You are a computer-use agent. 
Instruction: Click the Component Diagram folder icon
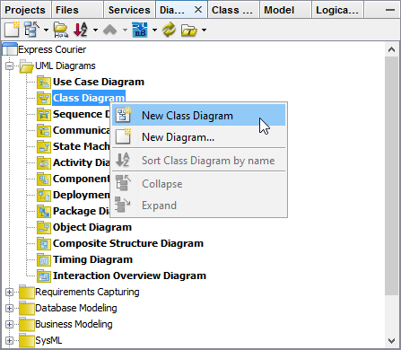44,179
